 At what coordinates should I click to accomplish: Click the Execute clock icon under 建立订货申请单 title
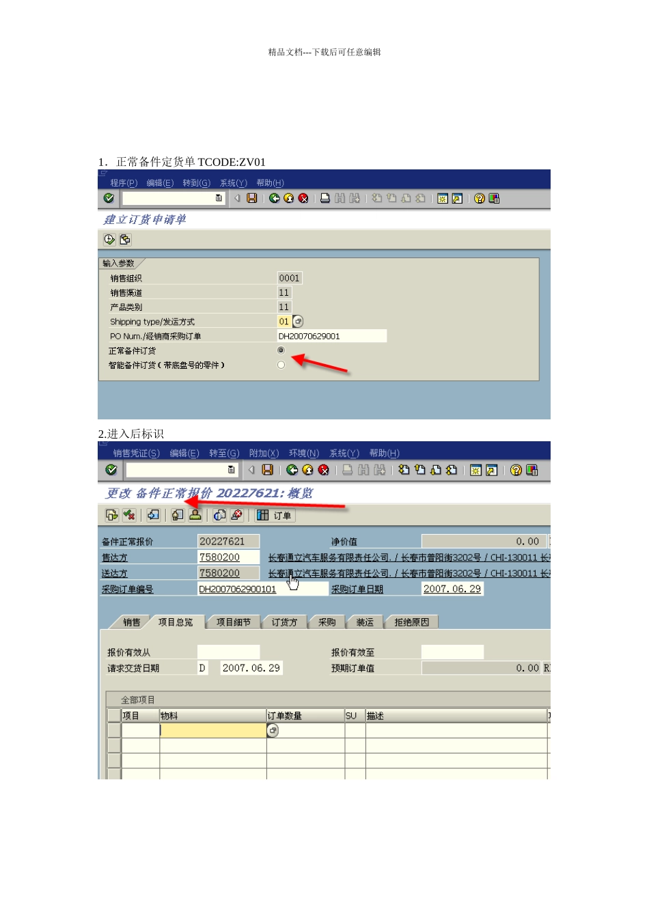pyautogui.click(x=109, y=240)
